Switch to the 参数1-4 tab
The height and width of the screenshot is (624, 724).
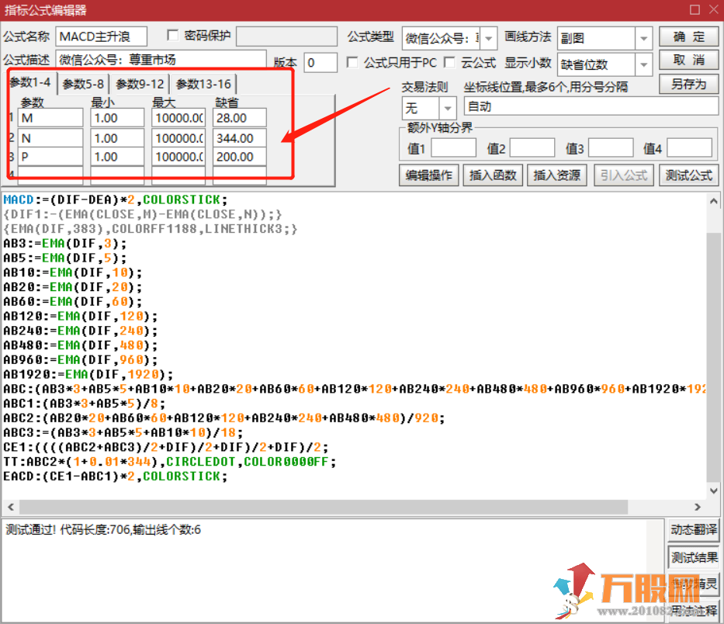tap(30, 83)
